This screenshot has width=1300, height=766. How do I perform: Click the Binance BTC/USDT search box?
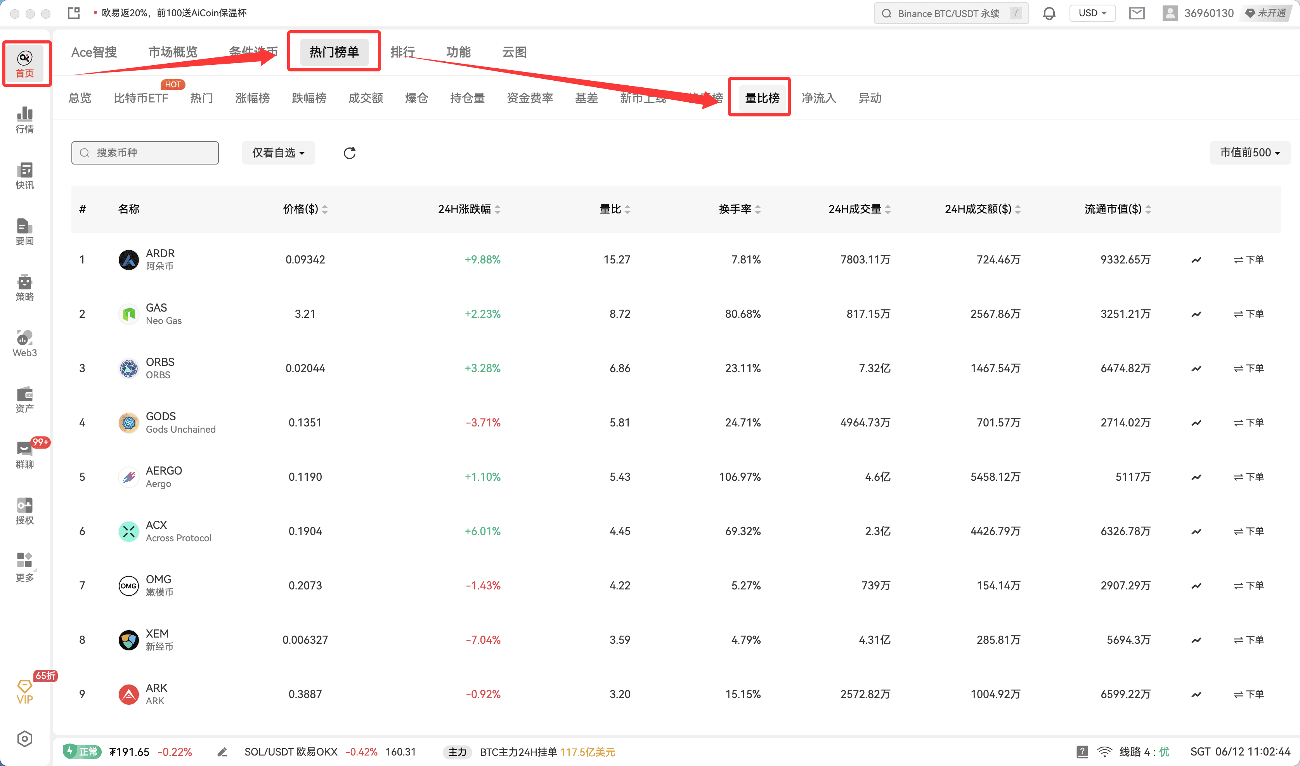[x=951, y=13]
